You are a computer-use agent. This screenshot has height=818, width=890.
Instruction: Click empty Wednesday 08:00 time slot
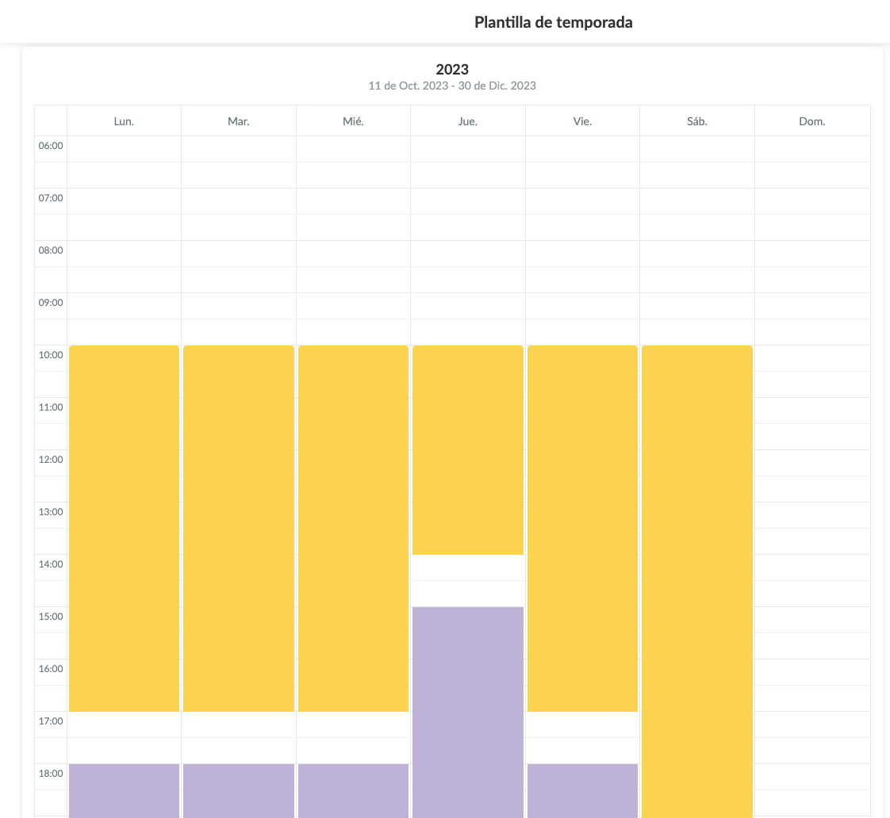coord(353,254)
